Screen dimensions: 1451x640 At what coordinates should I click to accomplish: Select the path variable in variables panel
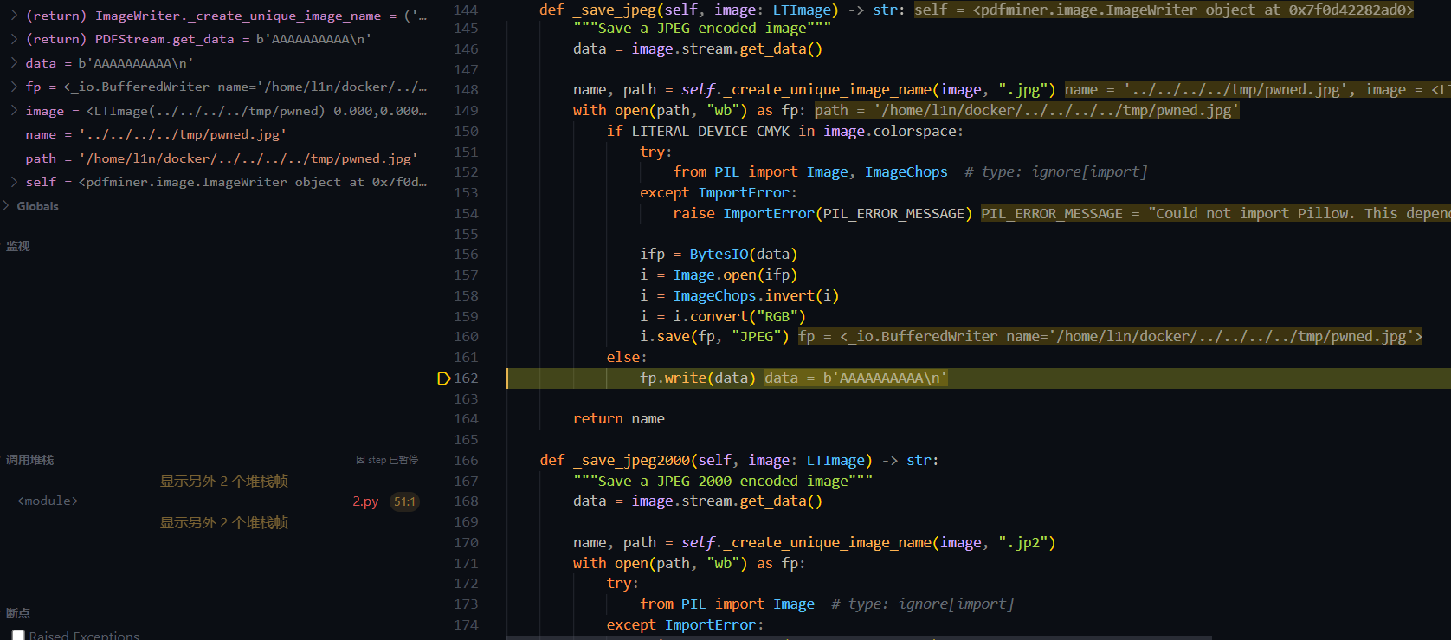point(41,158)
